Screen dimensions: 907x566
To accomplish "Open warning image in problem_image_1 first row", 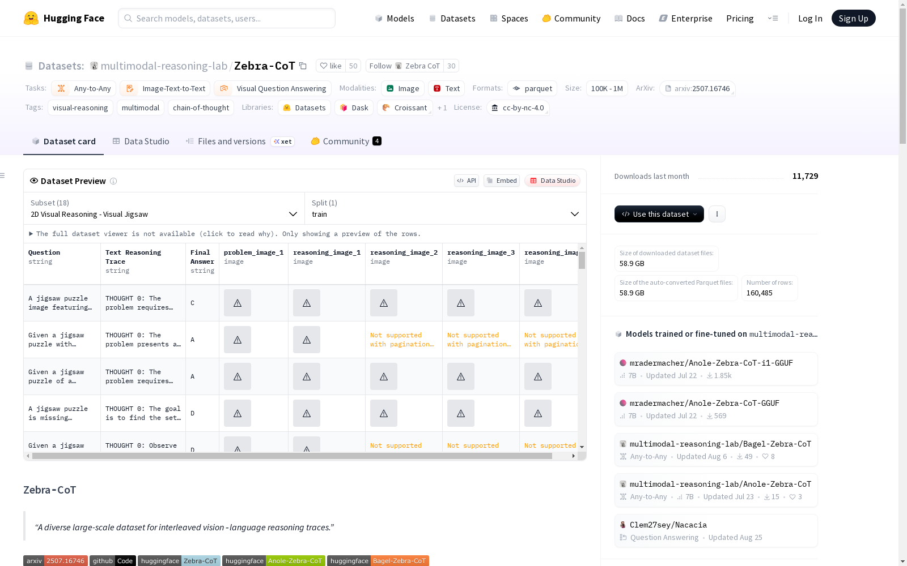I will pyautogui.click(x=238, y=303).
